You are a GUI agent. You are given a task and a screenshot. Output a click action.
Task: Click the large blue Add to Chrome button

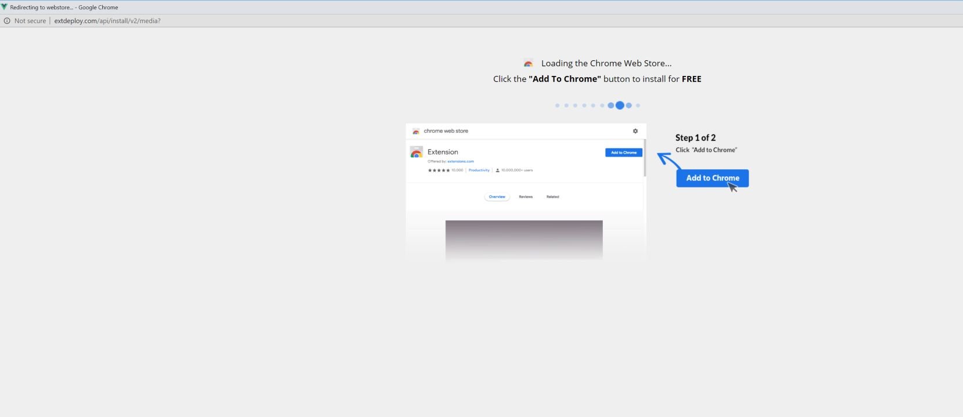pos(712,178)
